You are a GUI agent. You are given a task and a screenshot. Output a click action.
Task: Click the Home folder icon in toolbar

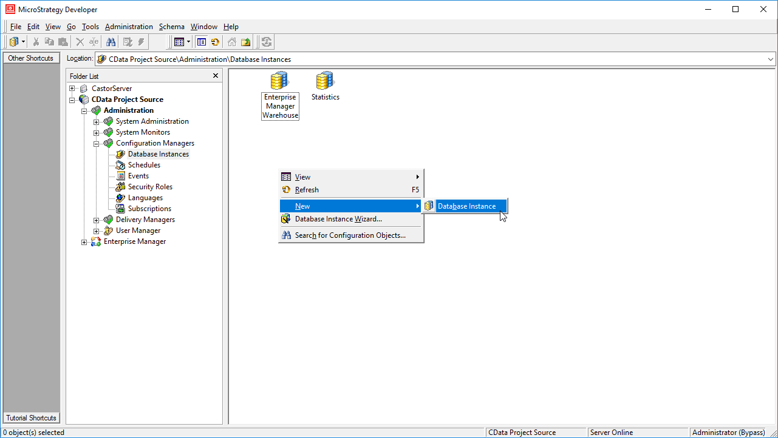click(232, 42)
